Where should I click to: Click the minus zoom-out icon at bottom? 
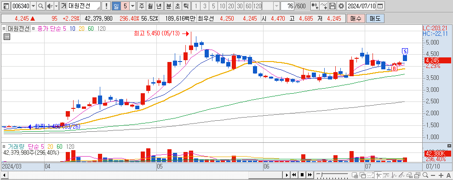click(433, 175)
